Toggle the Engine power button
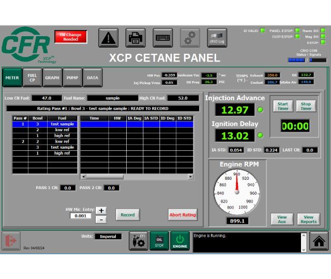Viewport: 331px width, 279px height. click(x=180, y=241)
